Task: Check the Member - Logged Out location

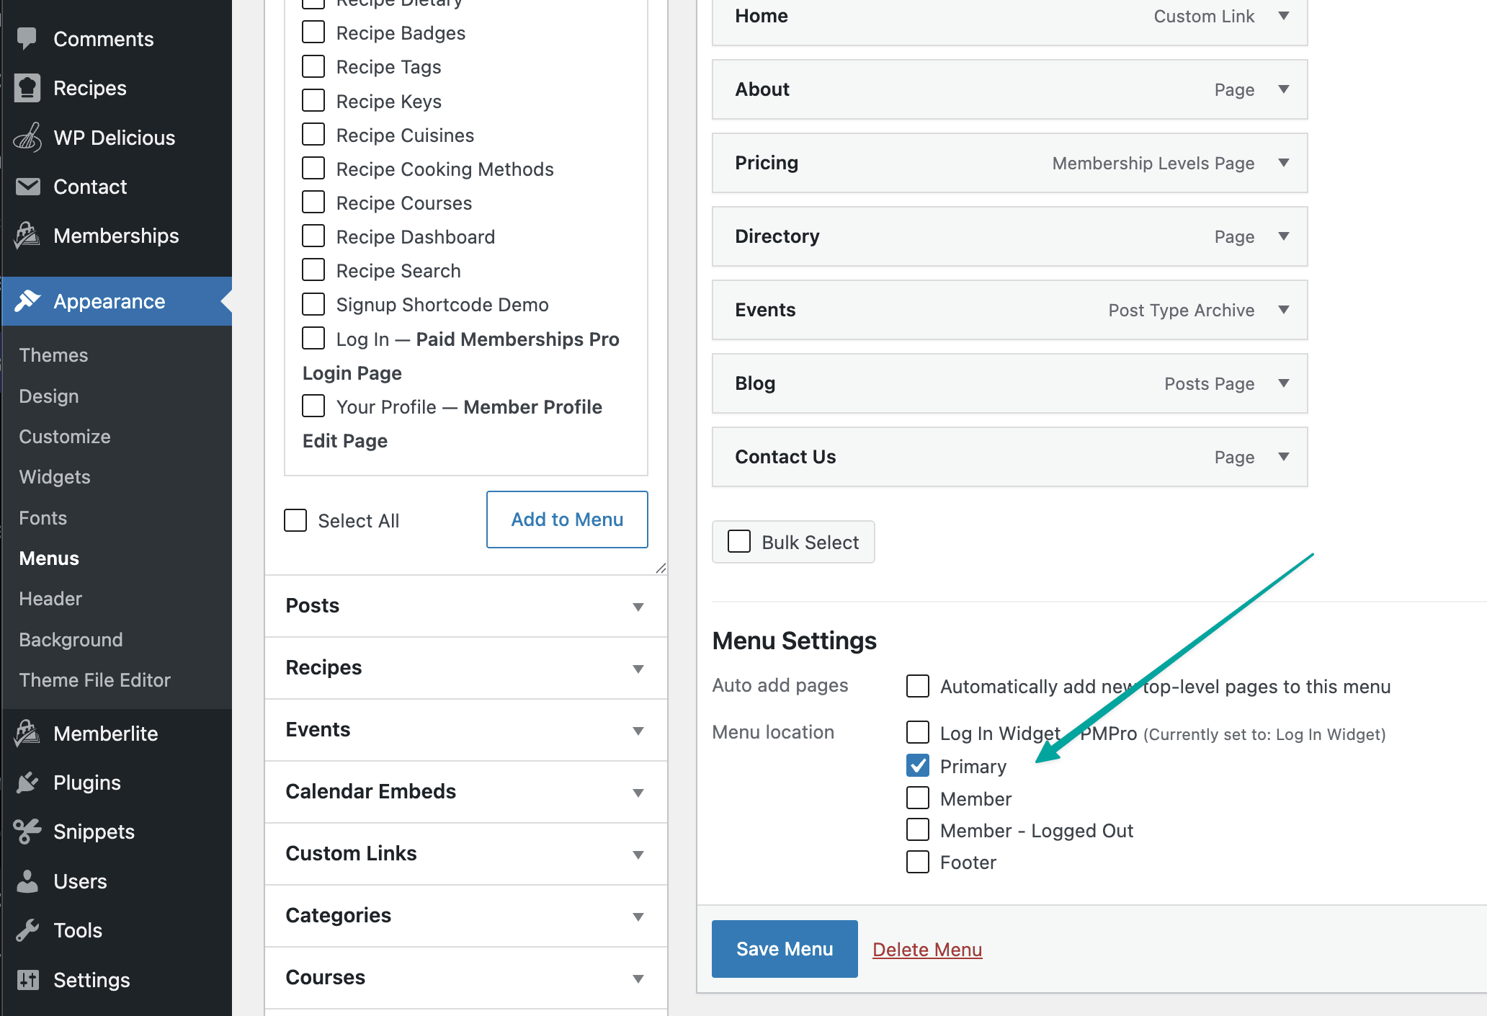Action: pyautogui.click(x=918, y=830)
